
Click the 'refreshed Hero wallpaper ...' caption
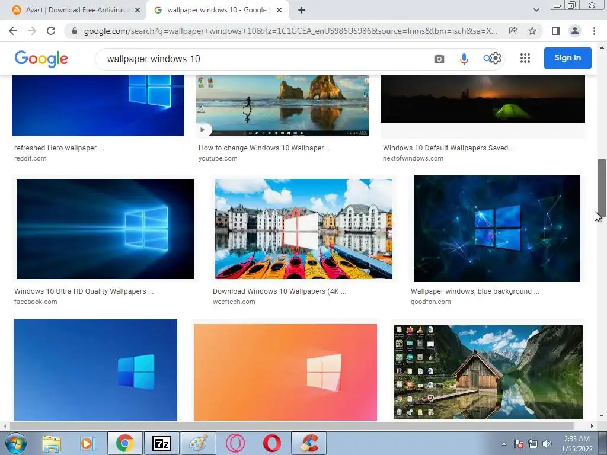[59, 148]
